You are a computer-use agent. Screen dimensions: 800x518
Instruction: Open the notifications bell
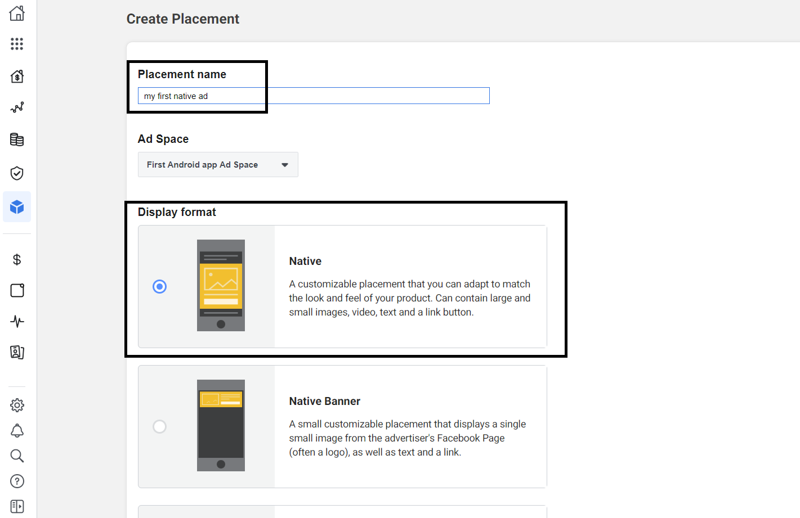(x=17, y=430)
